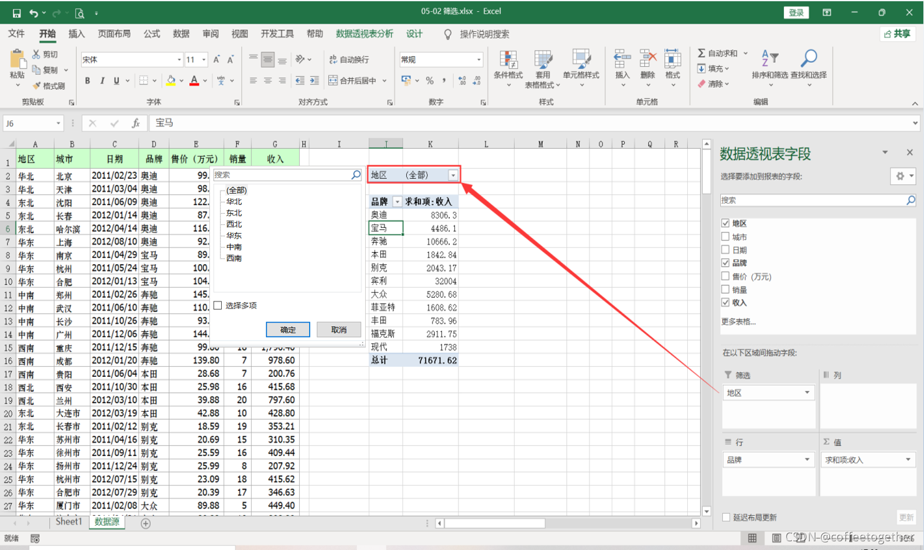Image resolution: width=924 pixels, height=550 pixels.
Task: Check the 销量 field checkbox
Action: [x=725, y=289]
